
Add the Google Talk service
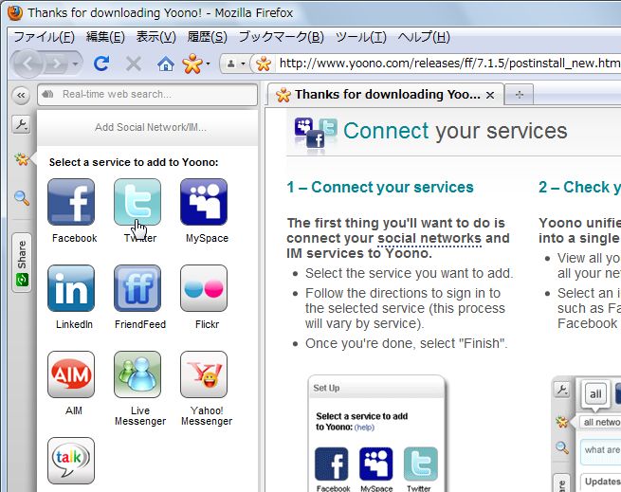coord(71,461)
